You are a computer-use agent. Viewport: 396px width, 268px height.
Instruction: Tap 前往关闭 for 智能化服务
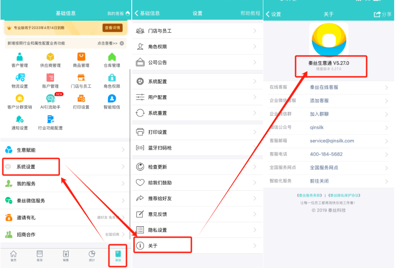tap(319, 181)
